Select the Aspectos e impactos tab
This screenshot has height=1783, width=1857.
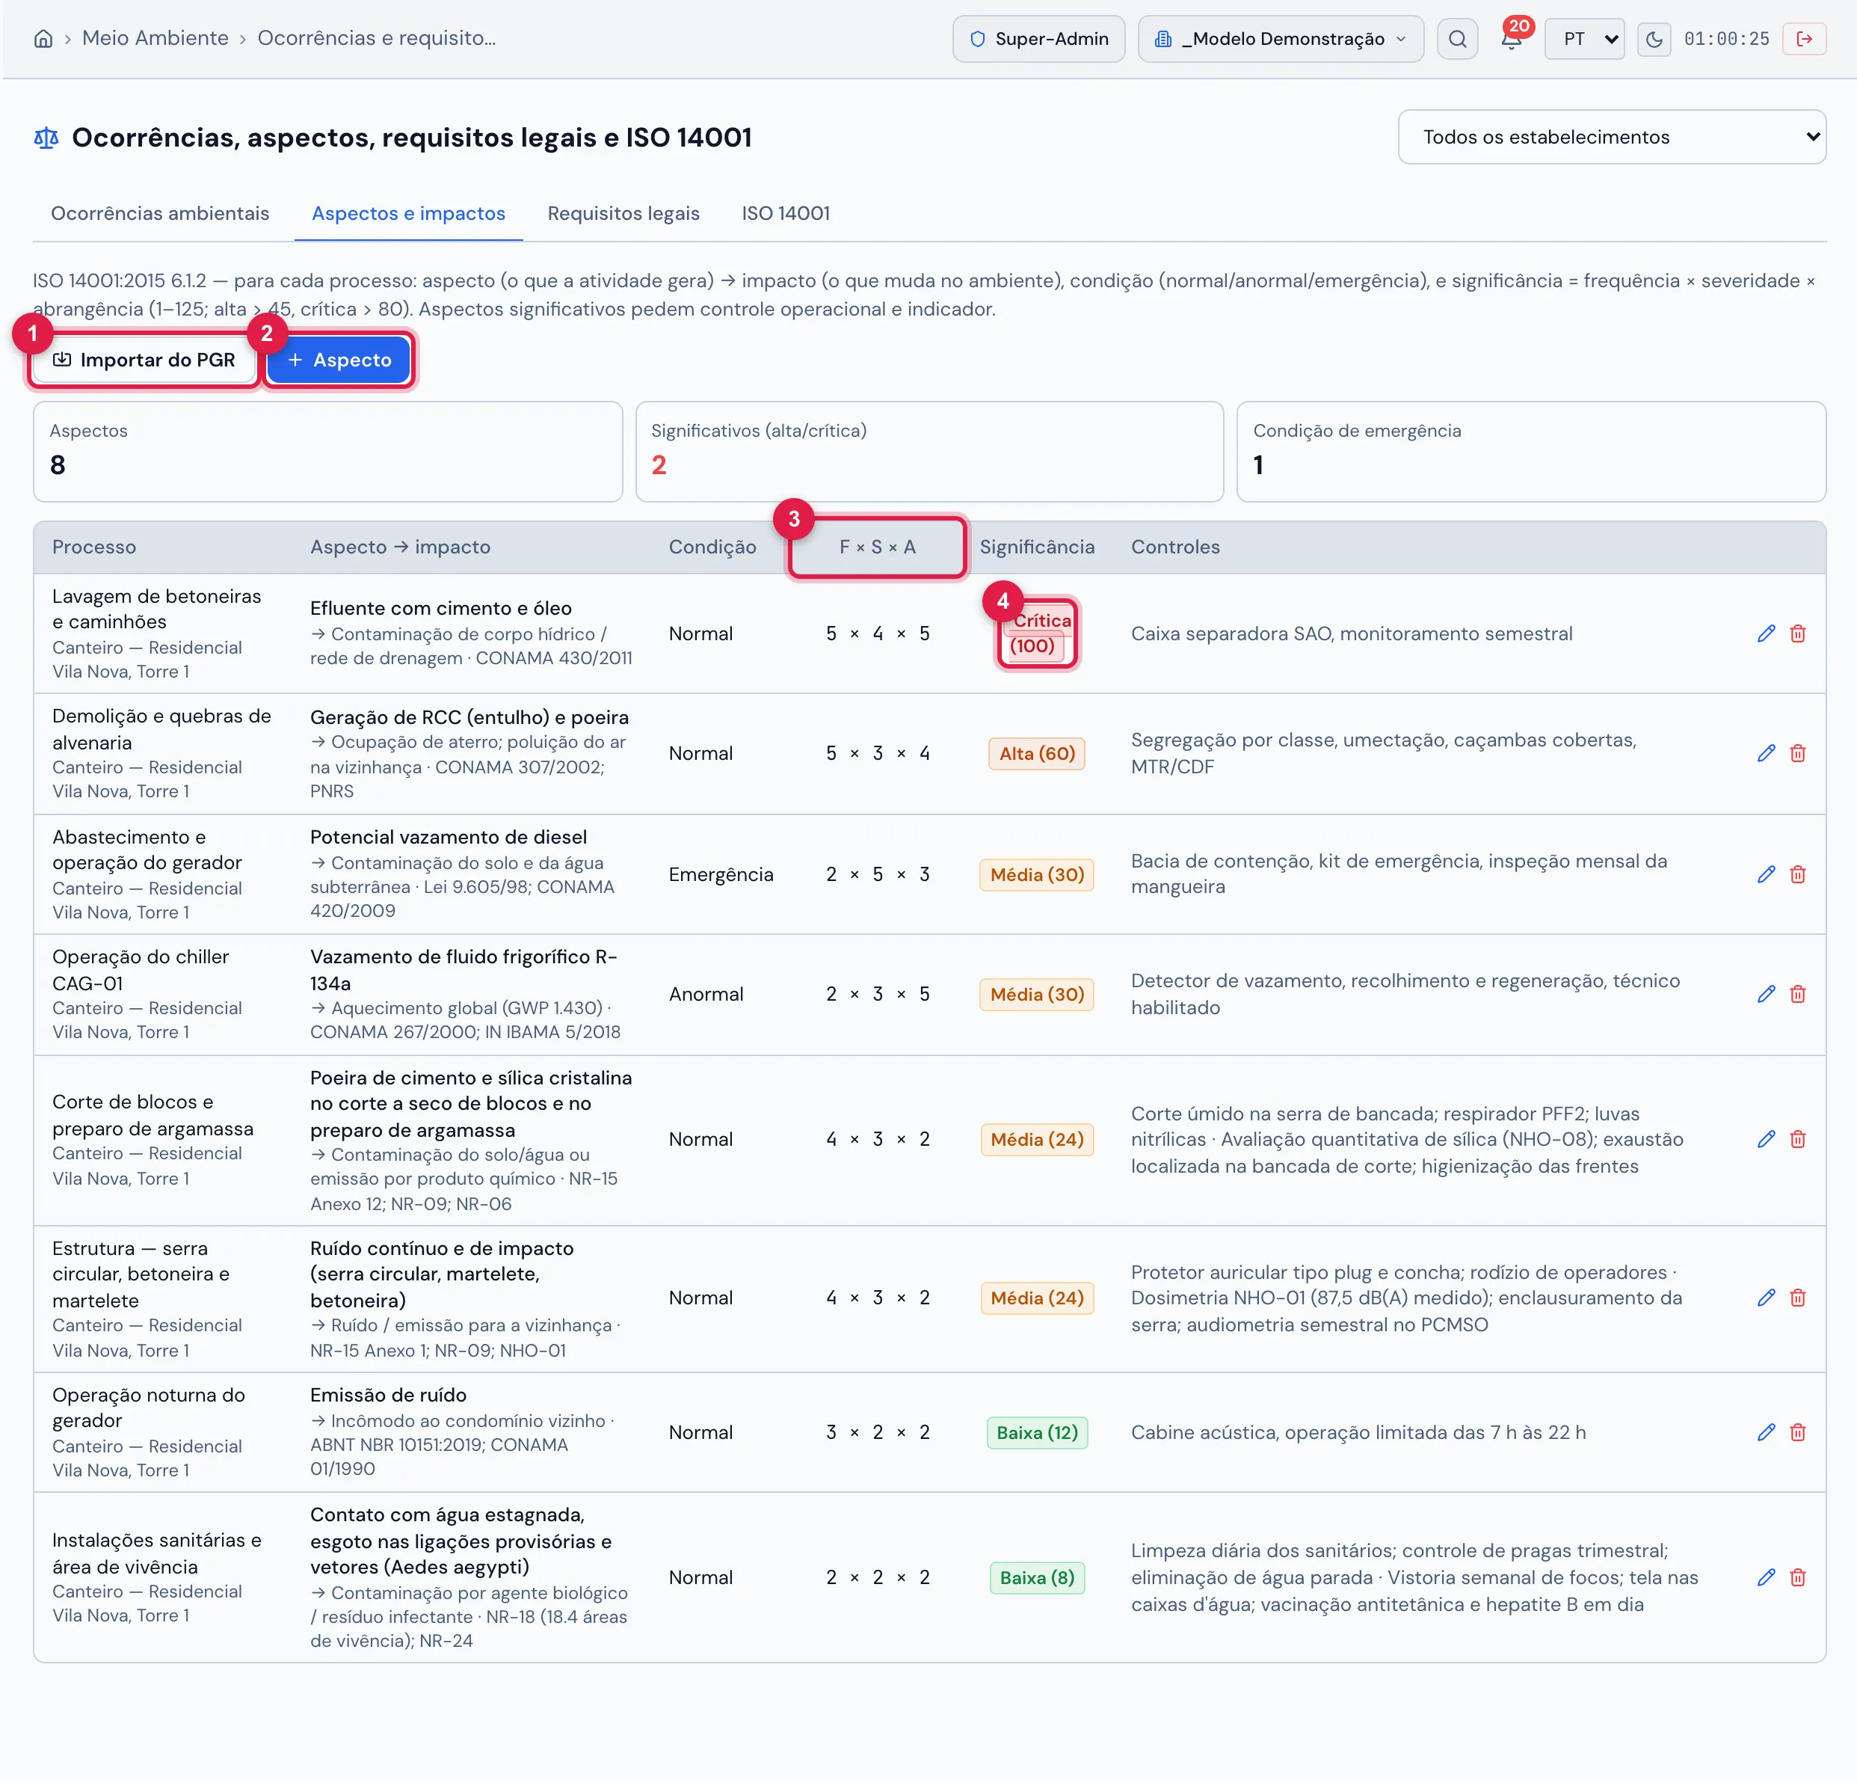[408, 213]
